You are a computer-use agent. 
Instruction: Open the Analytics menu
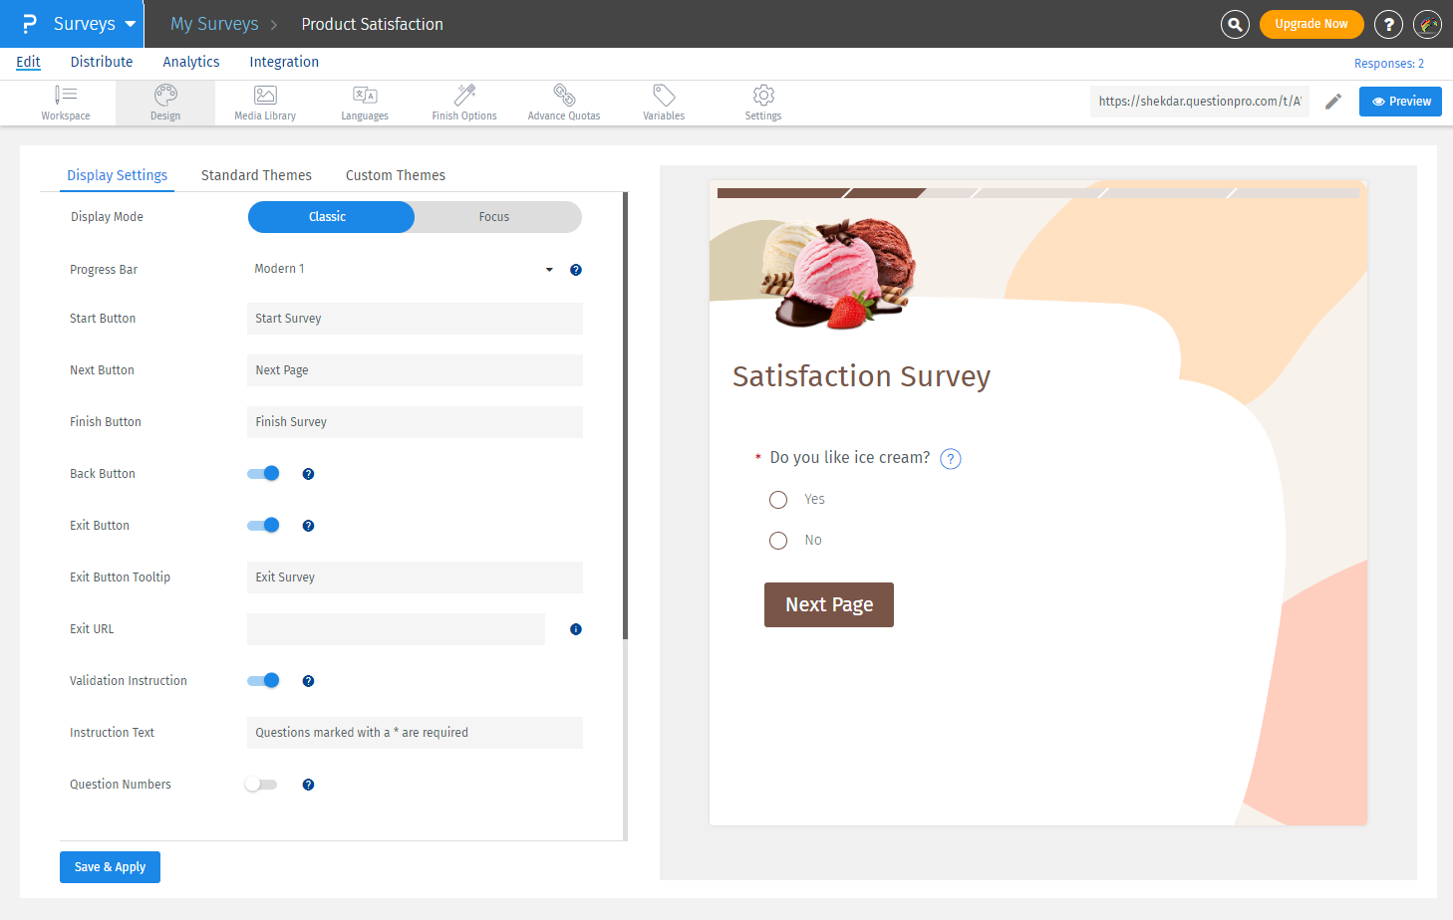pos(191,62)
